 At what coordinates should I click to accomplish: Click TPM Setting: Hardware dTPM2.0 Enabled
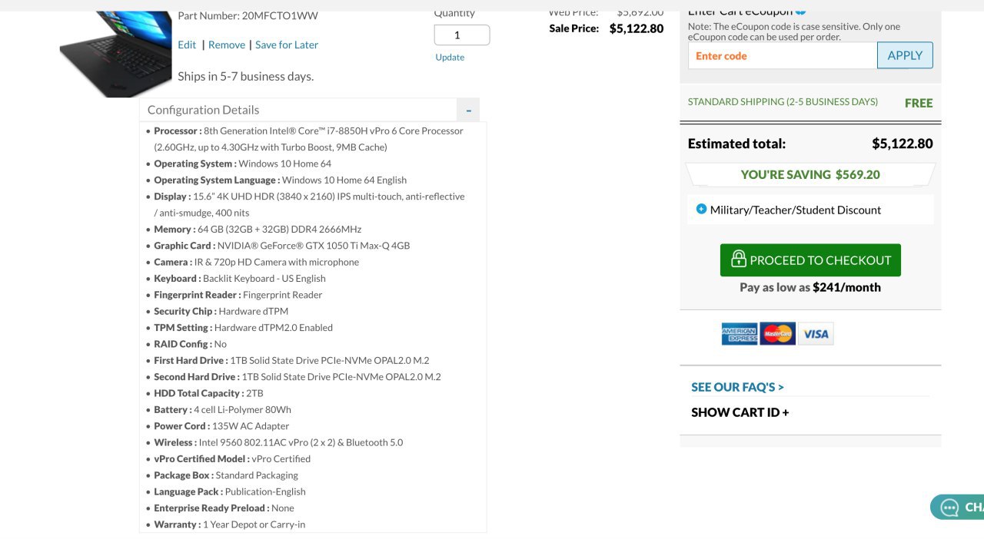coord(243,327)
